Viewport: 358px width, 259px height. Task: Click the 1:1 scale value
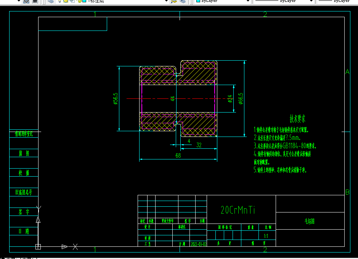click(266, 236)
